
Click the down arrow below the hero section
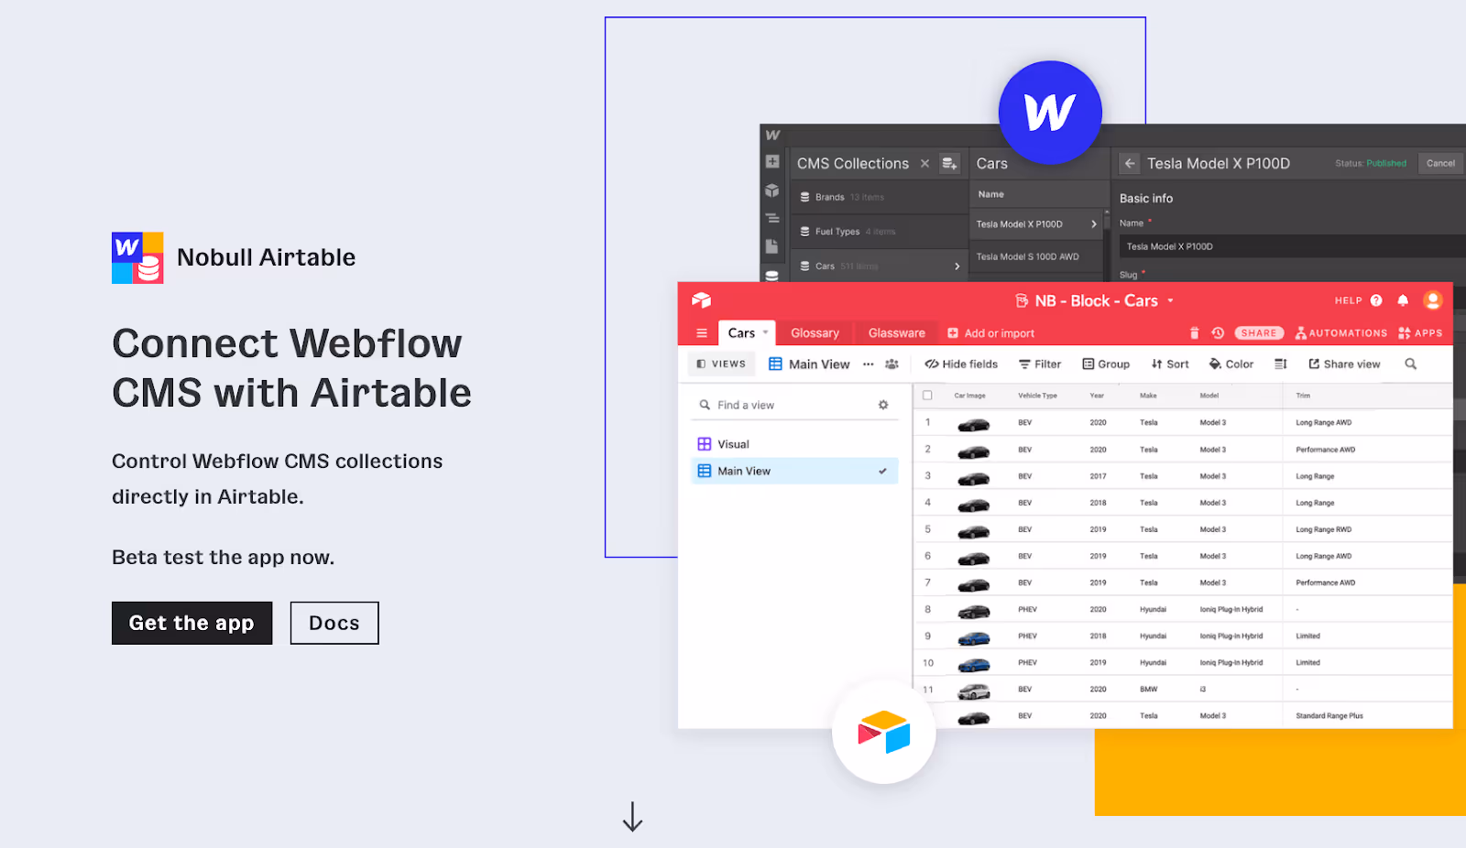tap(632, 816)
